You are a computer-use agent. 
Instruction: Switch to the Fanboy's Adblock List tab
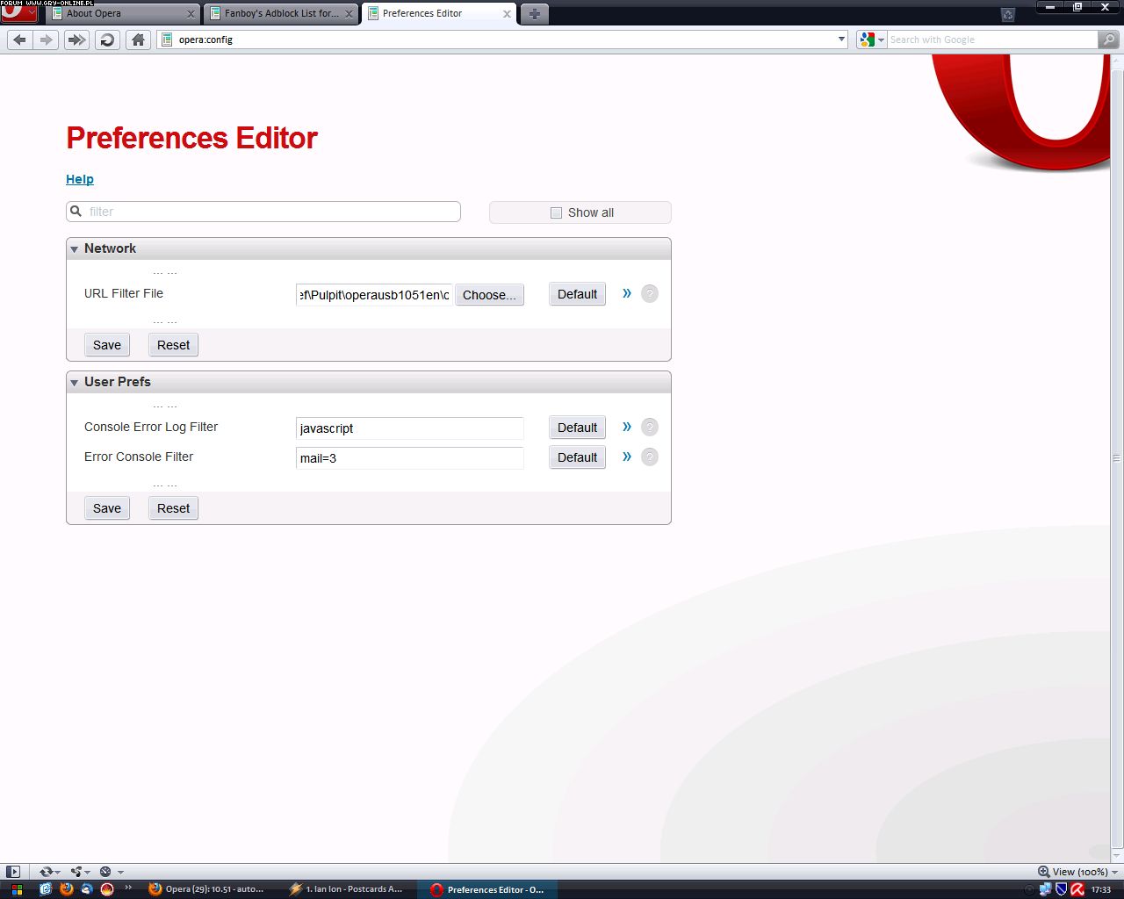[281, 14]
